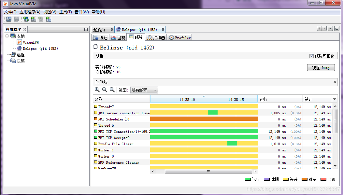Close the 时间线 timeline section
Viewport: 343px width, 195px height.
coord(335,82)
